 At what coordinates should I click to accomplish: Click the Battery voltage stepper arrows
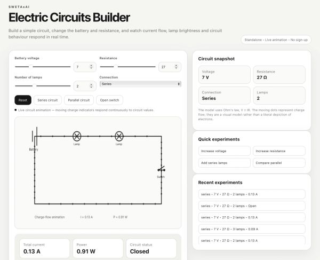[91, 67]
